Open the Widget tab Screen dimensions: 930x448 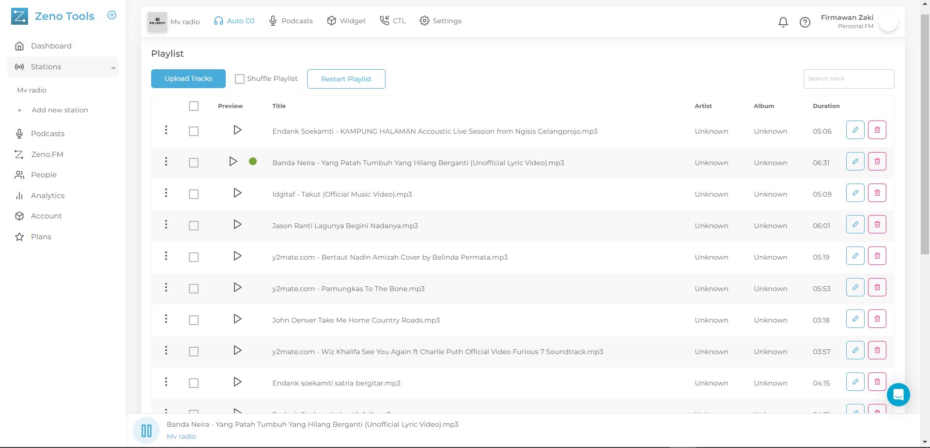pyautogui.click(x=346, y=21)
